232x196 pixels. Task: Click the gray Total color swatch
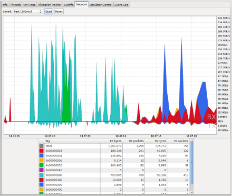click(x=41, y=146)
